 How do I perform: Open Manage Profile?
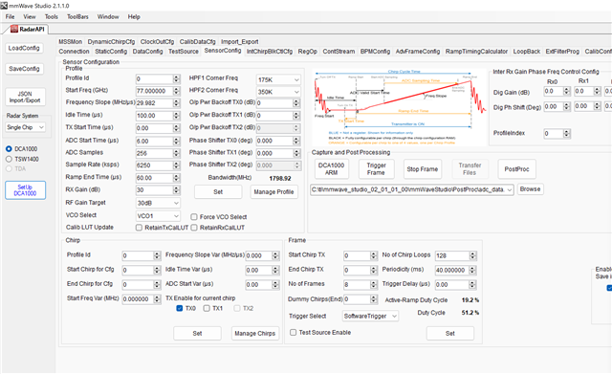tap(273, 191)
